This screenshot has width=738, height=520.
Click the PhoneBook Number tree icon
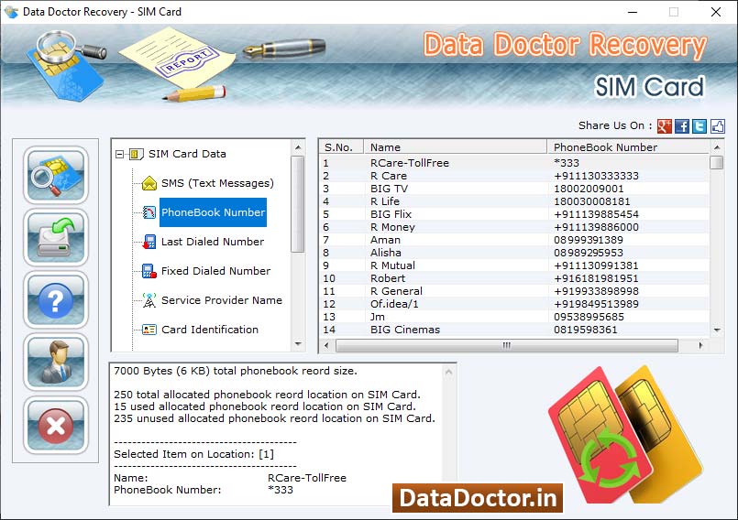tap(149, 212)
